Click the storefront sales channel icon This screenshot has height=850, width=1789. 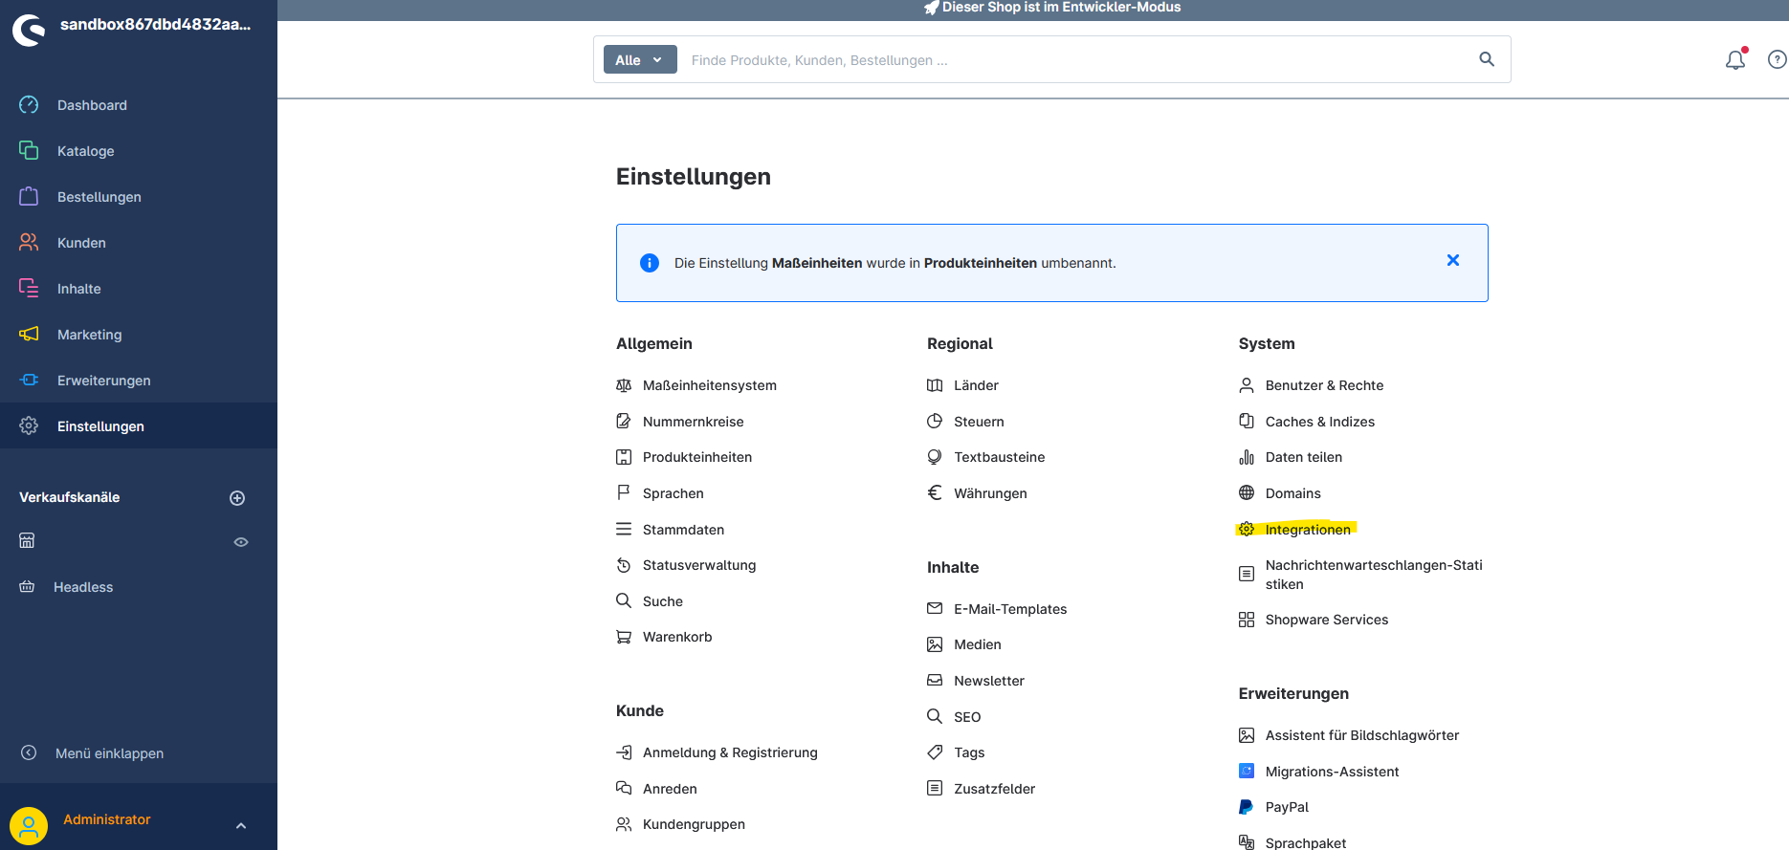click(x=28, y=541)
